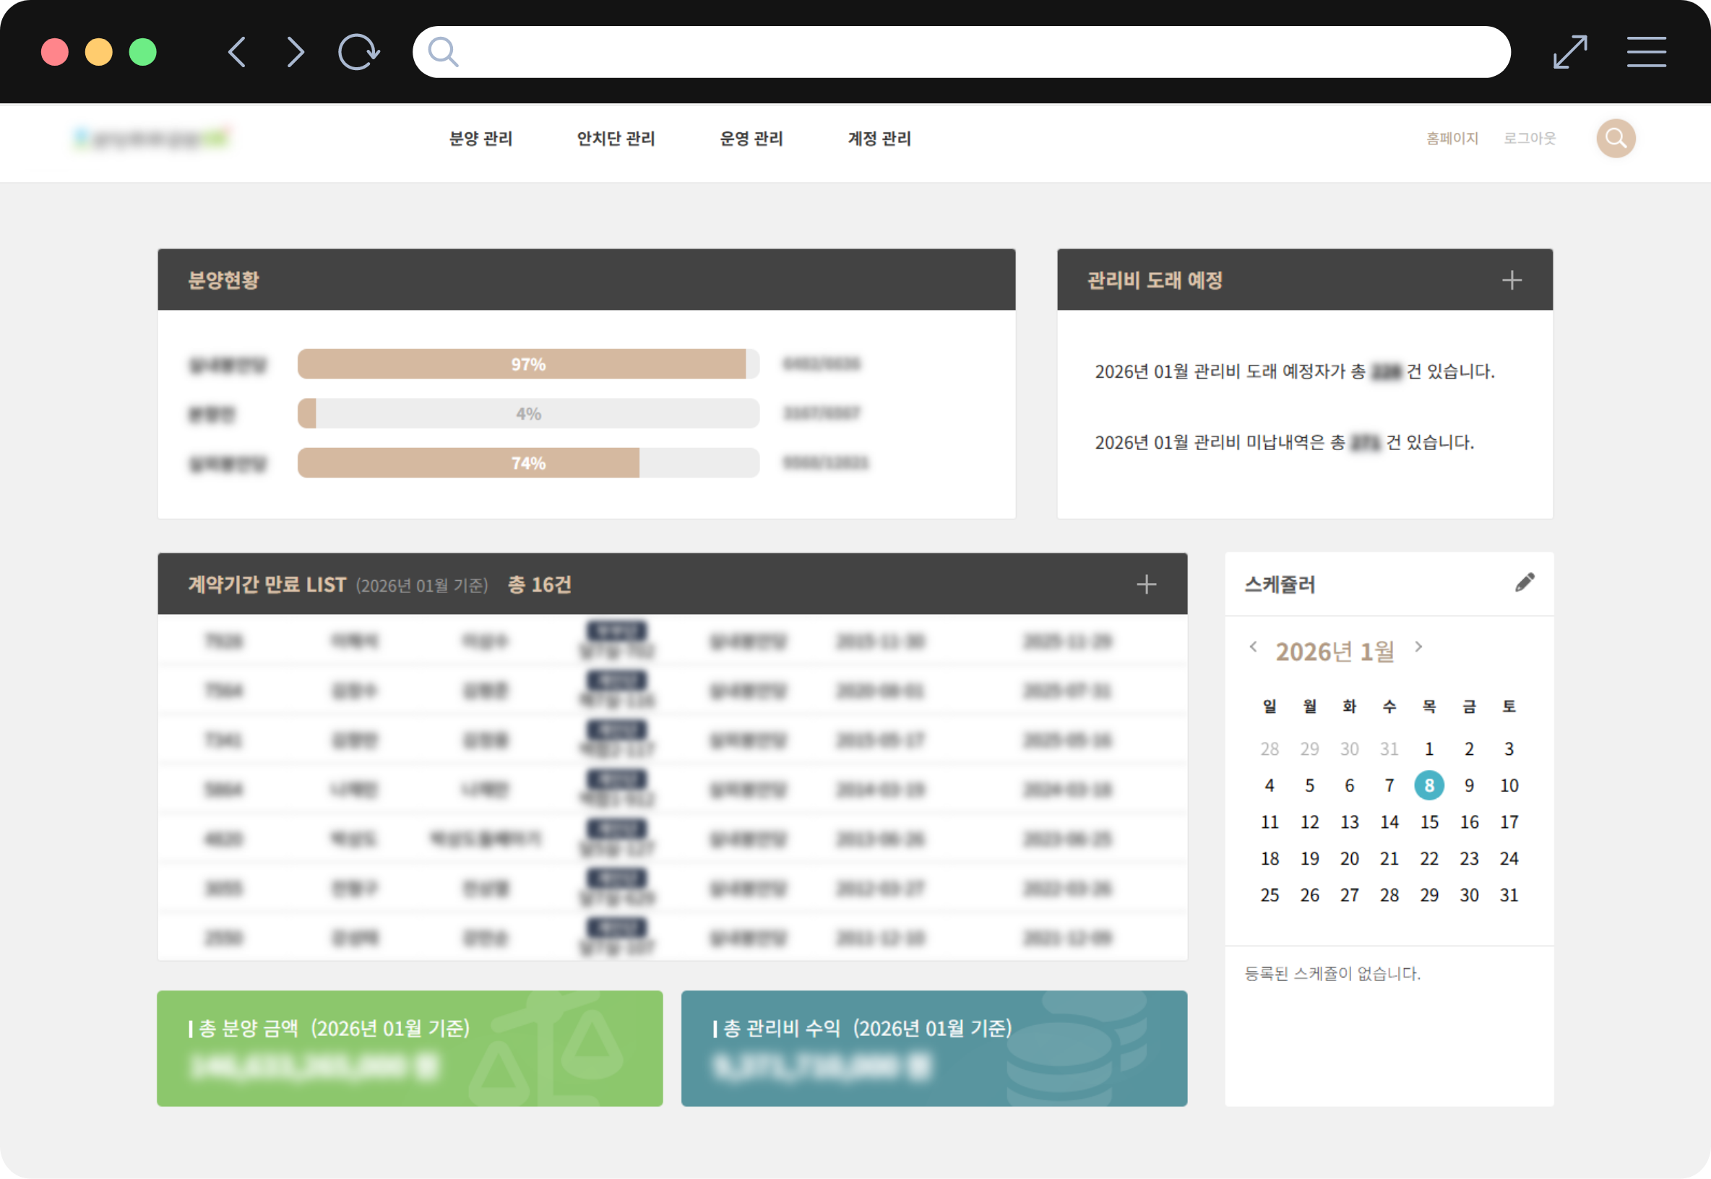1711x1179 pixels.
Task: Select January 31 on the calendar
Action: pos(1509,894)
